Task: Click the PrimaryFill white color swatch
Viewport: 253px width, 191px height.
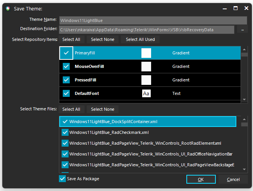Action: (x=146, y=53)
